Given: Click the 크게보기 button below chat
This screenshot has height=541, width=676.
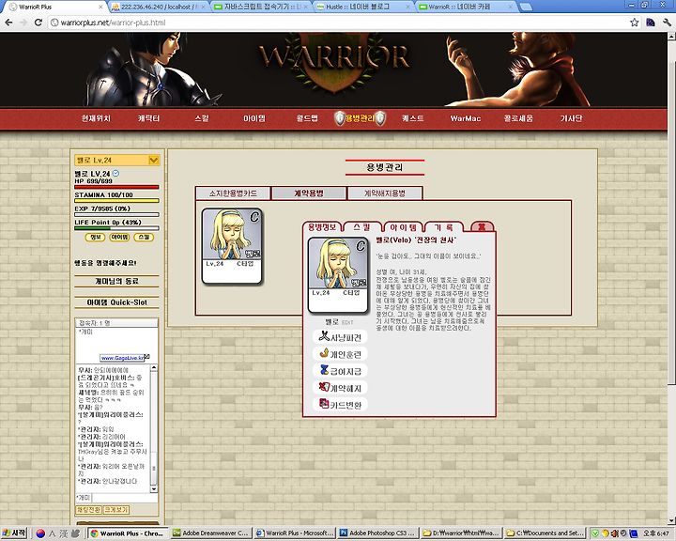Looking at the screenshot, I should [116, 510].
